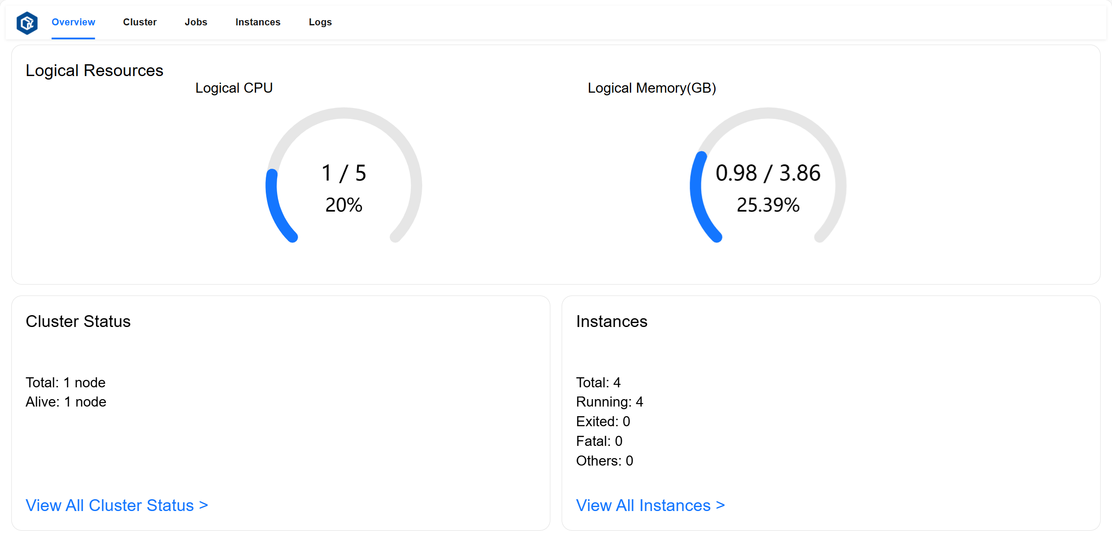This screenshot has height=539, width=1112.
Task: Go to the Jobs tab
Action: point(195,22)
